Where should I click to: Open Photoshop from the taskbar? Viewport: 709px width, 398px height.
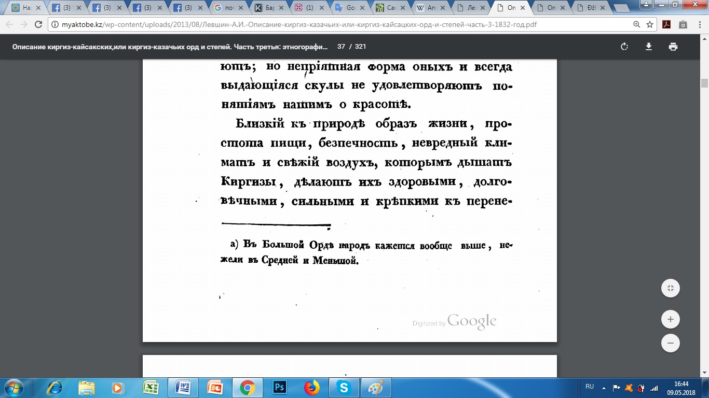279,388
